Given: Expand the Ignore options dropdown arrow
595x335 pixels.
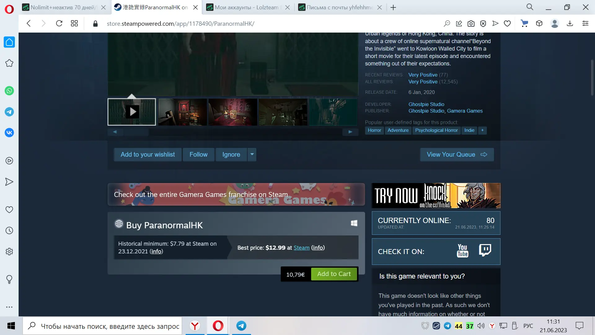Looking at the screenshot, I should (x=252, y=154).
